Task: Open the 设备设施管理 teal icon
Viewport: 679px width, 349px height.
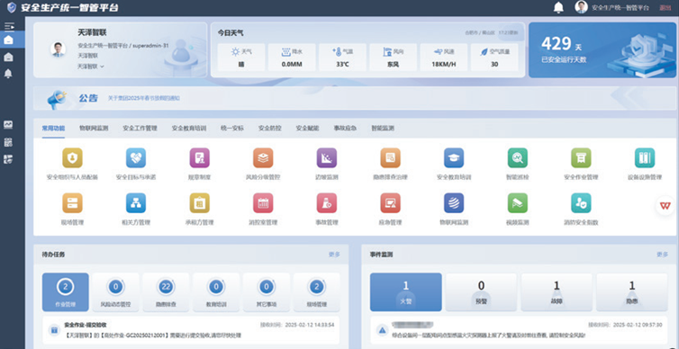Action: 645,157
